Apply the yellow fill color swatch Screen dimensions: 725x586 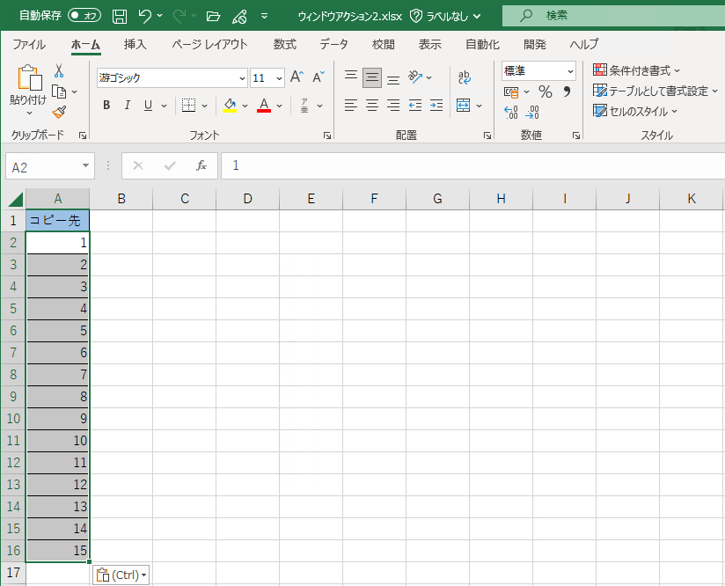click(230, 106)
